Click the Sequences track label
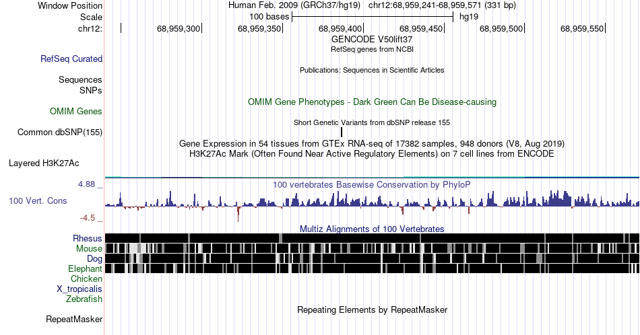This screenshot has width=640, height=335. tap(80, 79)
